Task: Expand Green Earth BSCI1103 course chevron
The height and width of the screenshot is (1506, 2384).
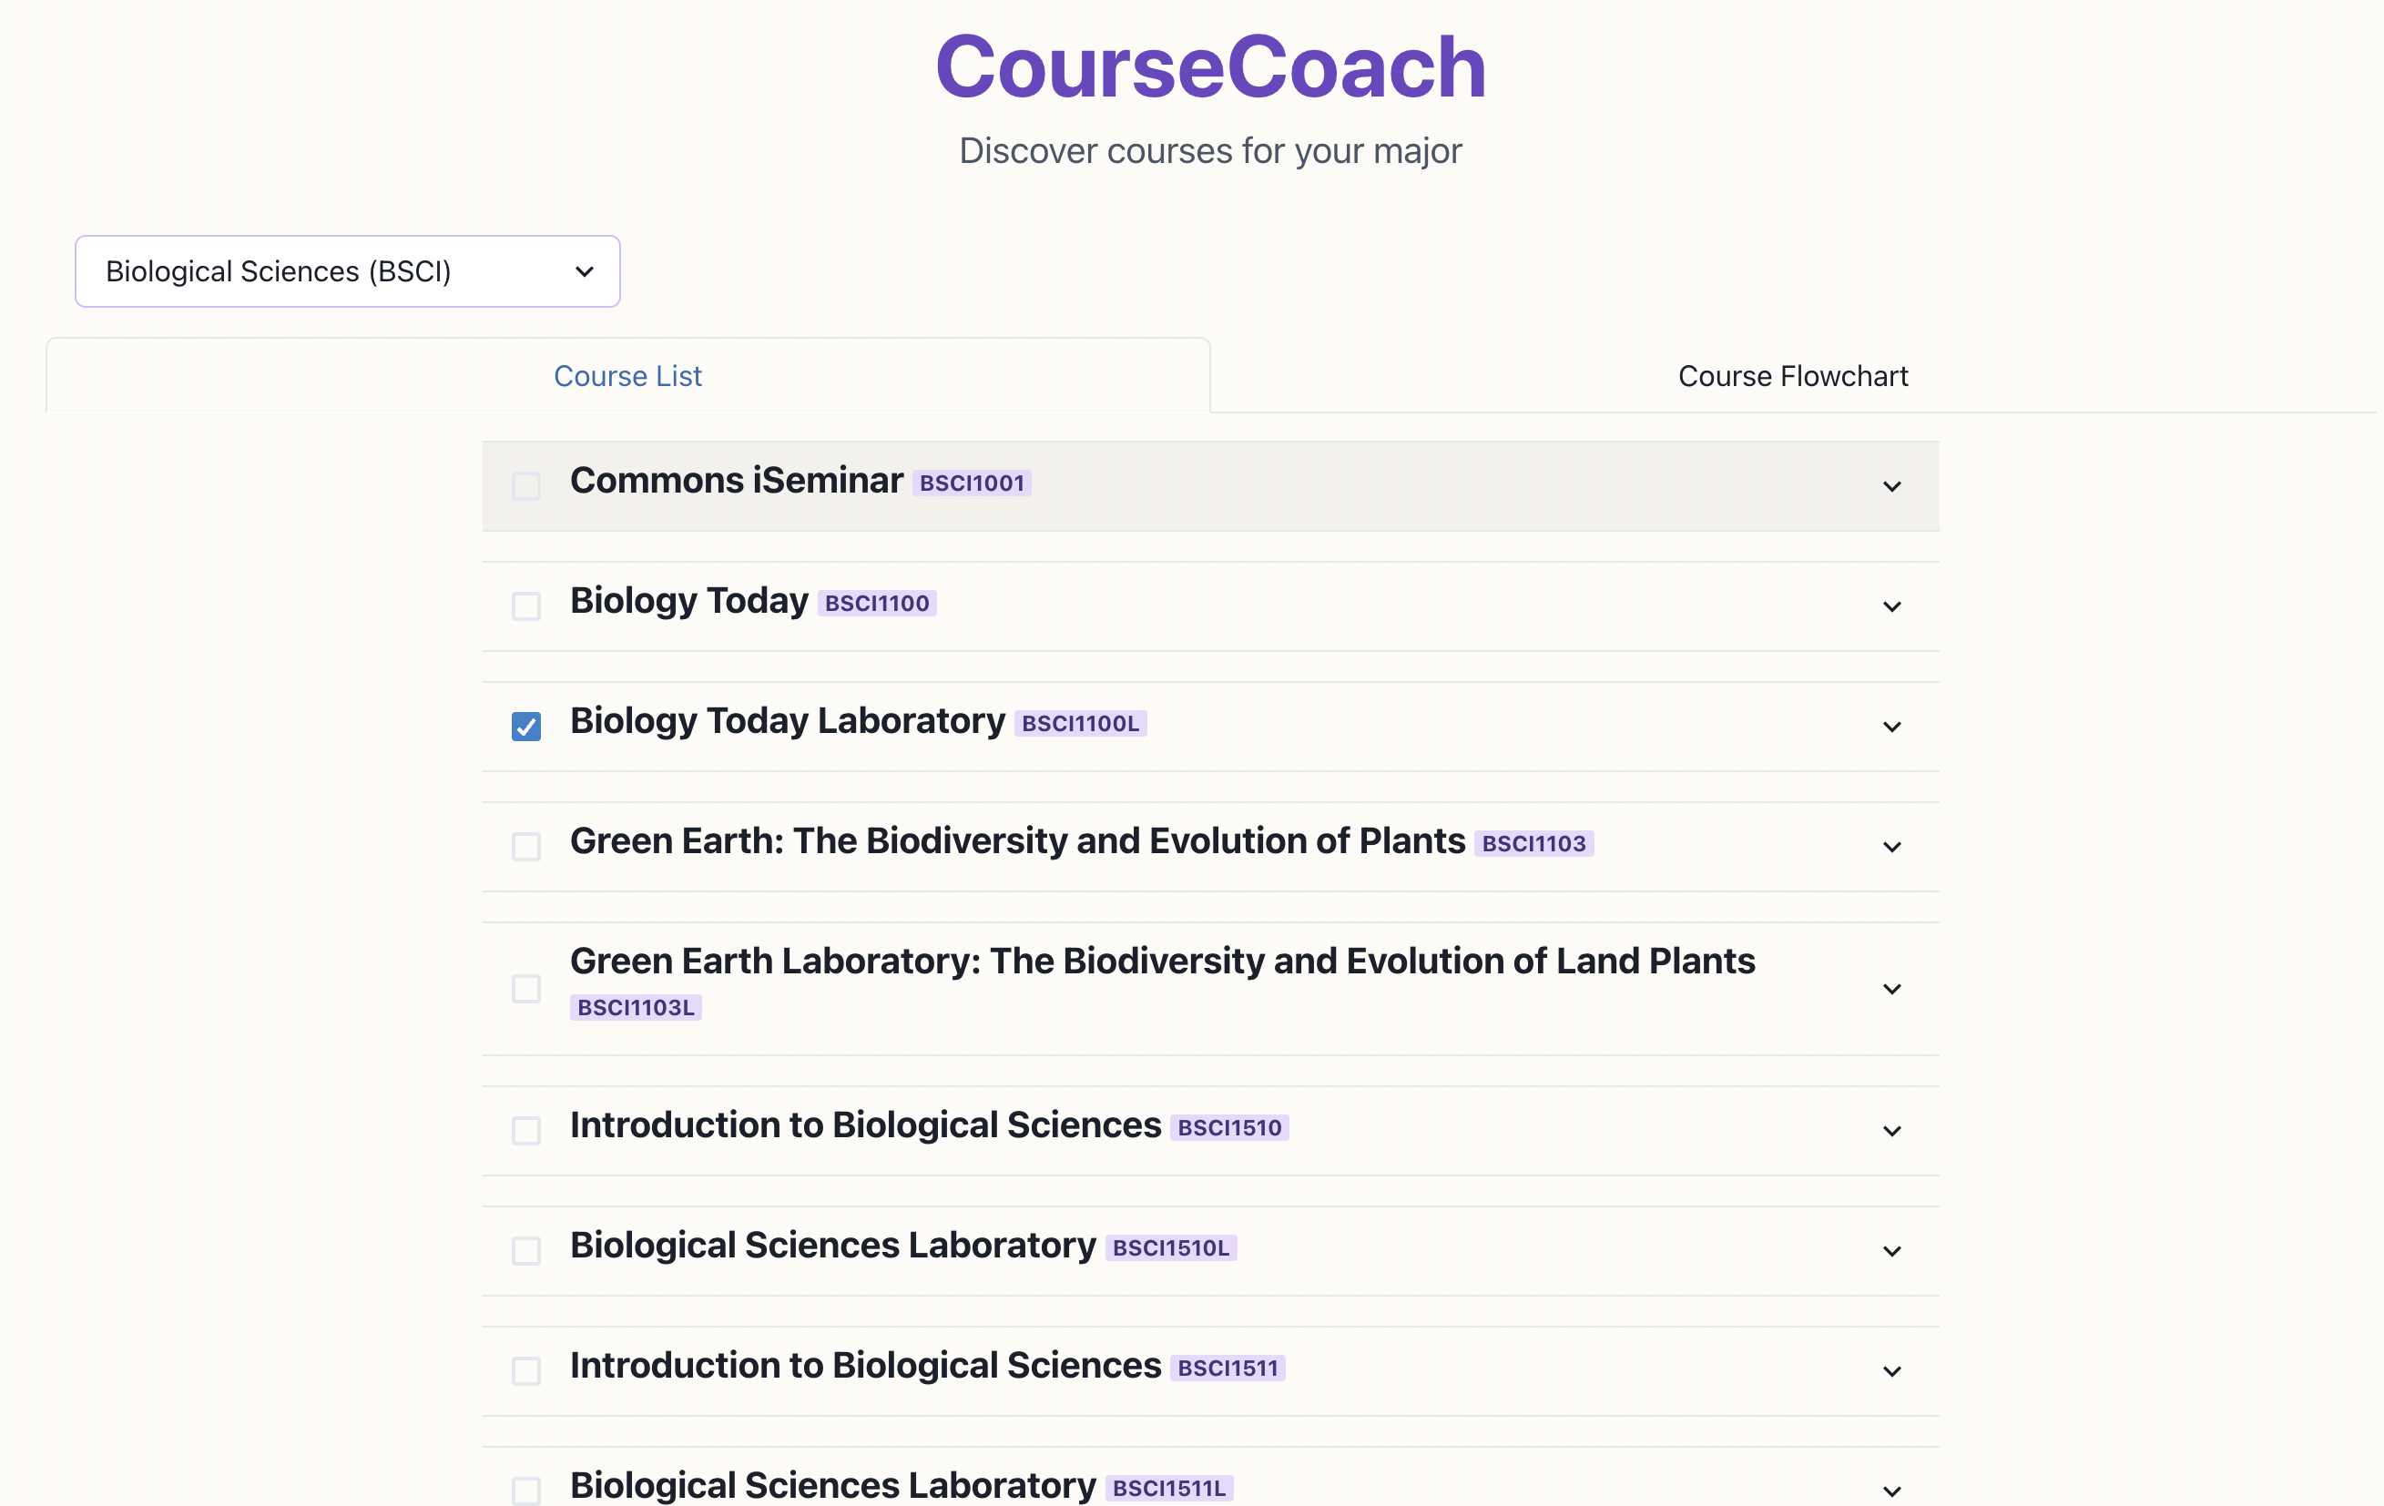Action: pyautogui.click(x=1891, y=847)
